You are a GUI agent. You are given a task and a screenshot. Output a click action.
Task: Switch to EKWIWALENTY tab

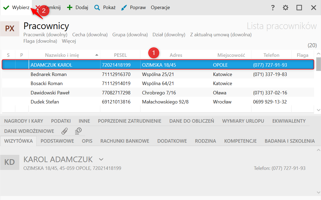coord(289,121)
